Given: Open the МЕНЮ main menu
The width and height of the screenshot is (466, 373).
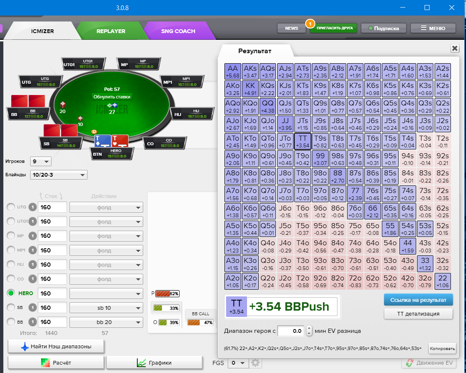Looking at the screenshot, I should tap(433, 28).
